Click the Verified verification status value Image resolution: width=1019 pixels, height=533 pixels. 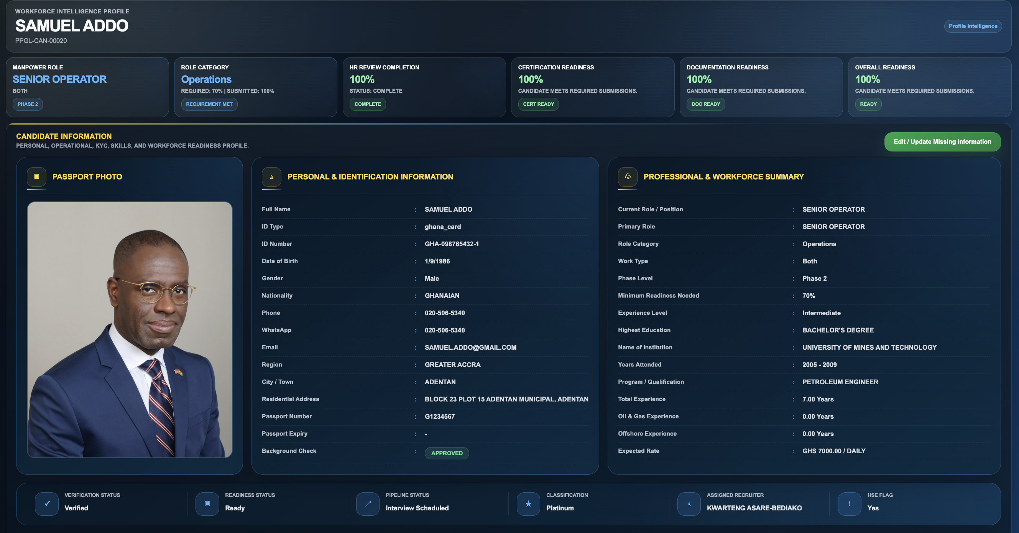click(x=76, y=508)
